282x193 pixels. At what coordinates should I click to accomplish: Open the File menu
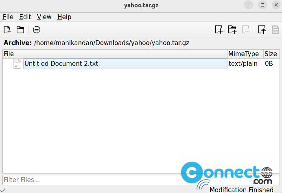tap(8, 17)
